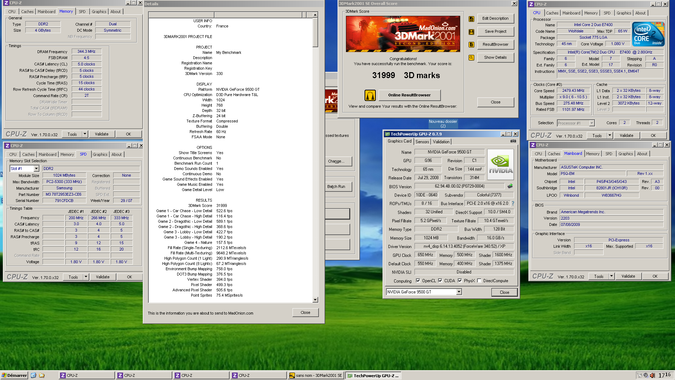Click the 31999 3D marks score text
Screen dimensions: 675x380
(x=406, y=75)
